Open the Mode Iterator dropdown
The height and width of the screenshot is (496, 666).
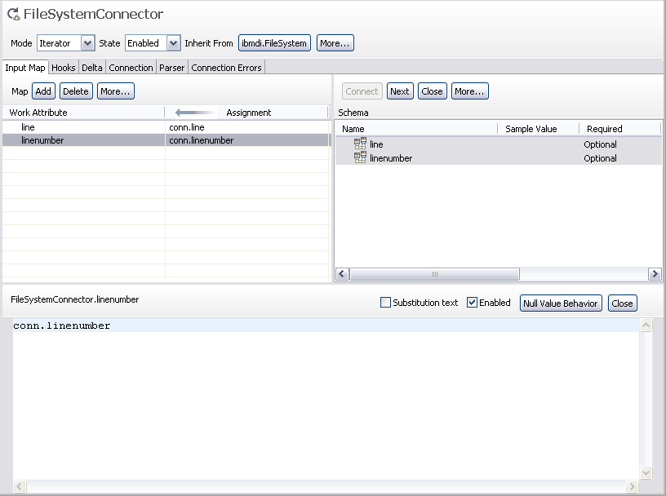[x=87, y=43]
